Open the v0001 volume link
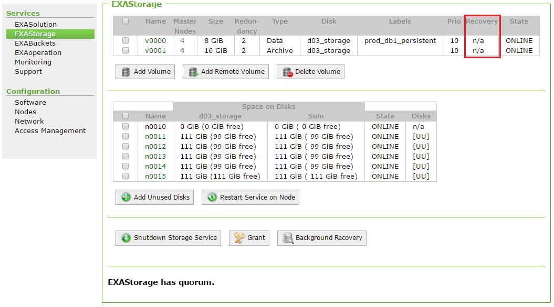The width and height of the screenshot is (554, 307). click(x=155, y=51)
